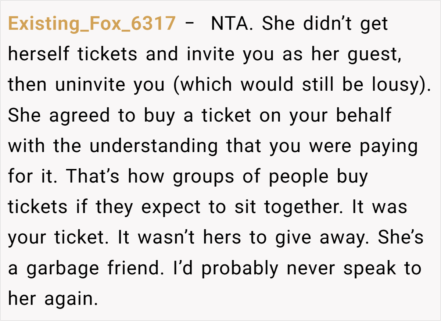Click the word 'understanding' in the comment
Image resolution: width=441 pixels, height=321 pixels.
point(154,146)
